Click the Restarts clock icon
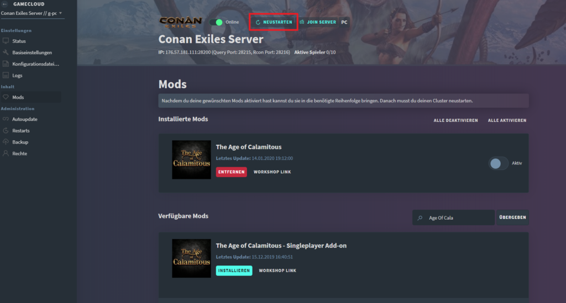Viewport: 566px width, 303px height. (6, 130)
